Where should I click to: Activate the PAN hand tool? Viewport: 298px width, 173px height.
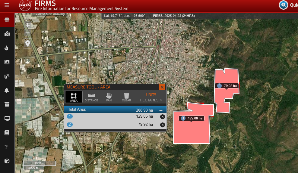[109, 97]
